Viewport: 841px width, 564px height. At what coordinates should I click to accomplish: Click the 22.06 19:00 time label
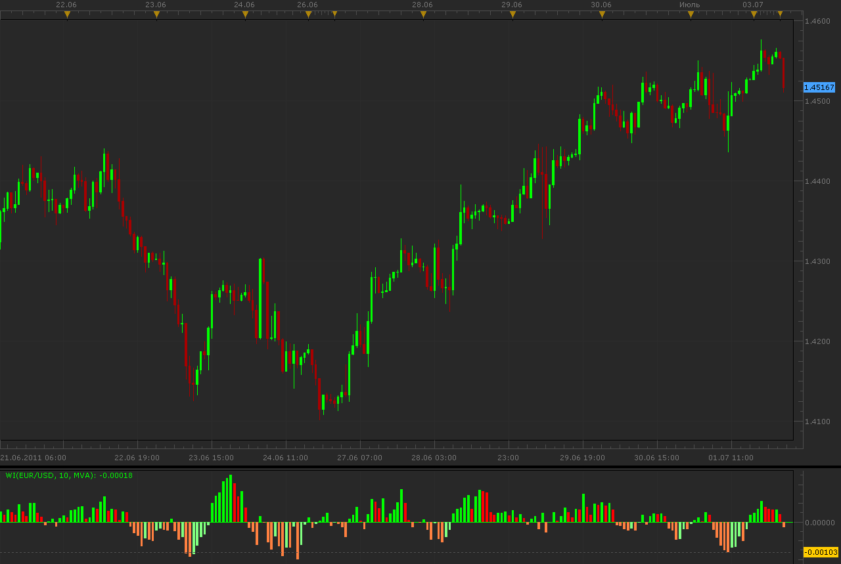[137, 458]
